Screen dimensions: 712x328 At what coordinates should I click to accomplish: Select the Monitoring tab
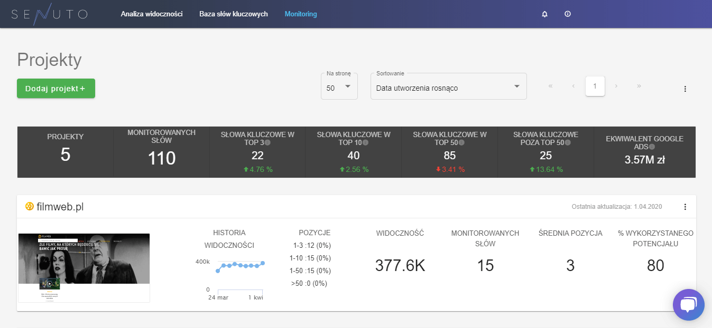point(300,14)
